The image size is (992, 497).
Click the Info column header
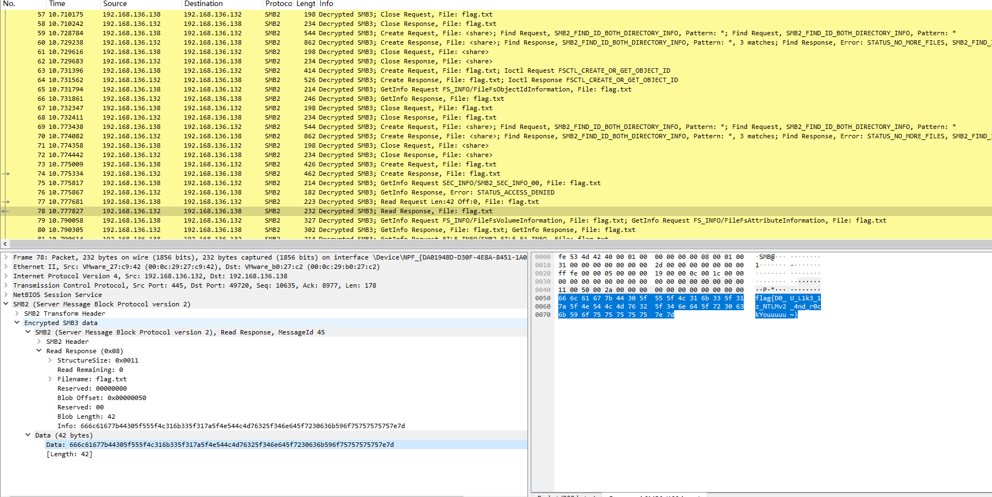tap(326, 4)
